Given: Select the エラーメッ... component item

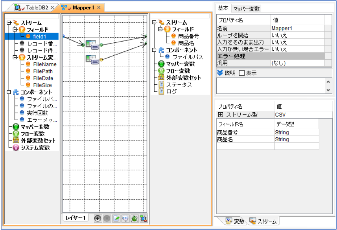Looking at the screenshot, I should (42, 120).
